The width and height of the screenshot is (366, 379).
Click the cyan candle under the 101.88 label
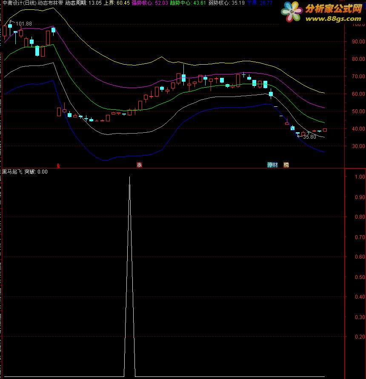[10, 26]
